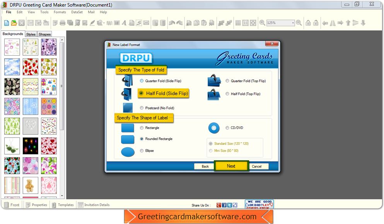Open the 125% zoom level dropdown
This screenshot has width=384, height=224.
[293, 23]
